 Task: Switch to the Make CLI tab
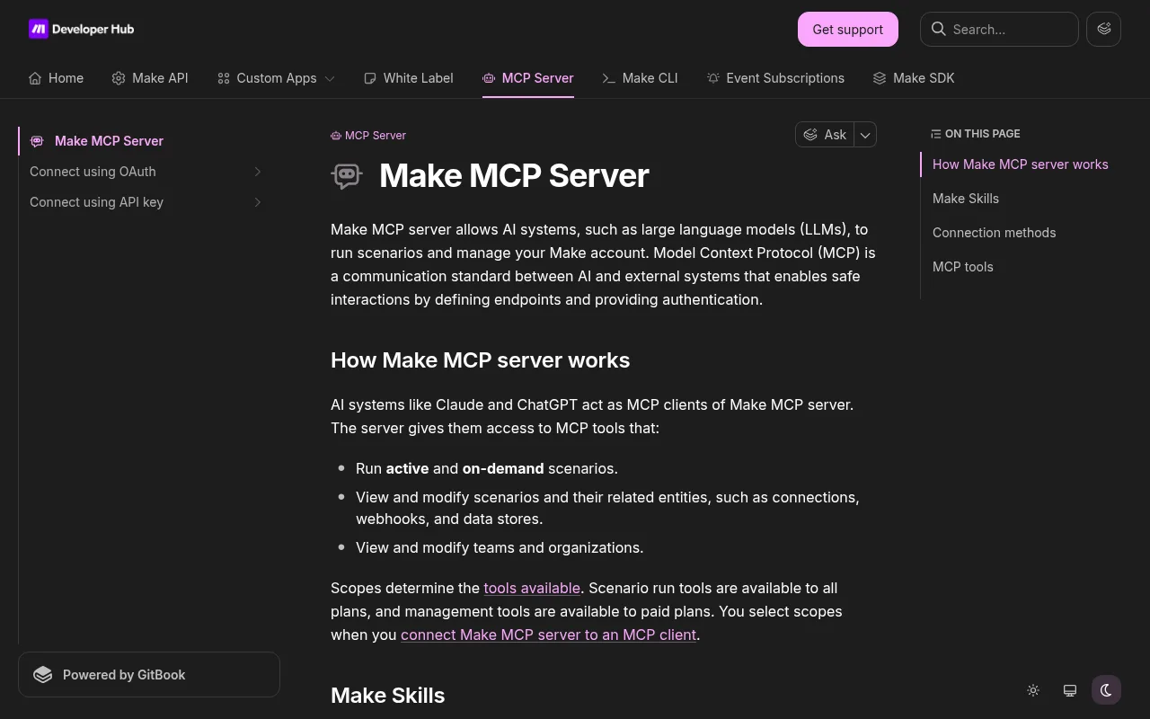tap(640, 78)
